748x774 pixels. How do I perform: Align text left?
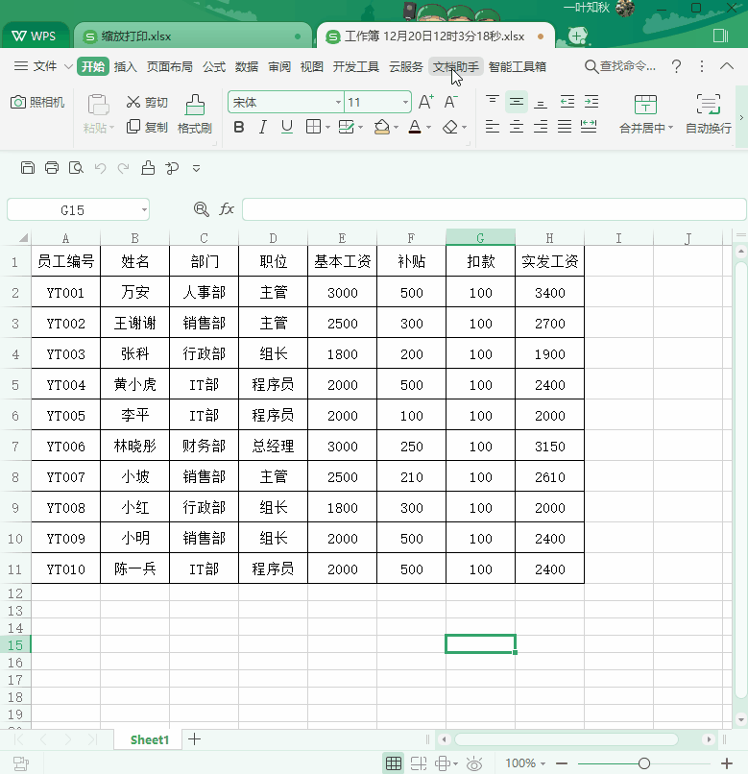pos(493,127)
